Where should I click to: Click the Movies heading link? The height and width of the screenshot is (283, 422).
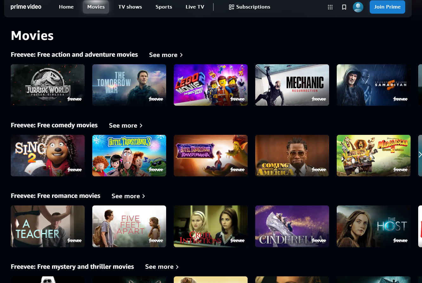pyautogui.click(x=32, y=35)
